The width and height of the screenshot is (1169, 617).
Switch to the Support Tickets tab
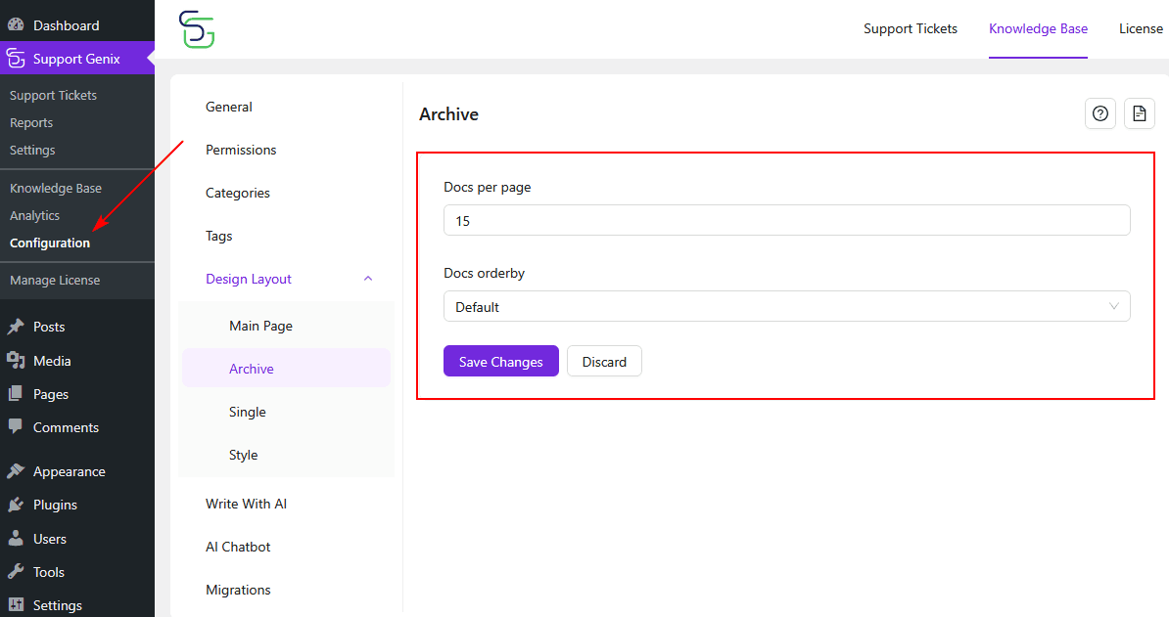pos(910,28)
